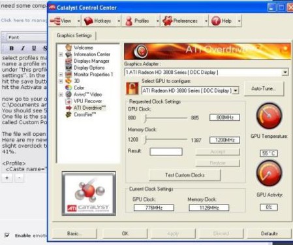
Task: Click the Auto-Tune button
Action: 264,89
